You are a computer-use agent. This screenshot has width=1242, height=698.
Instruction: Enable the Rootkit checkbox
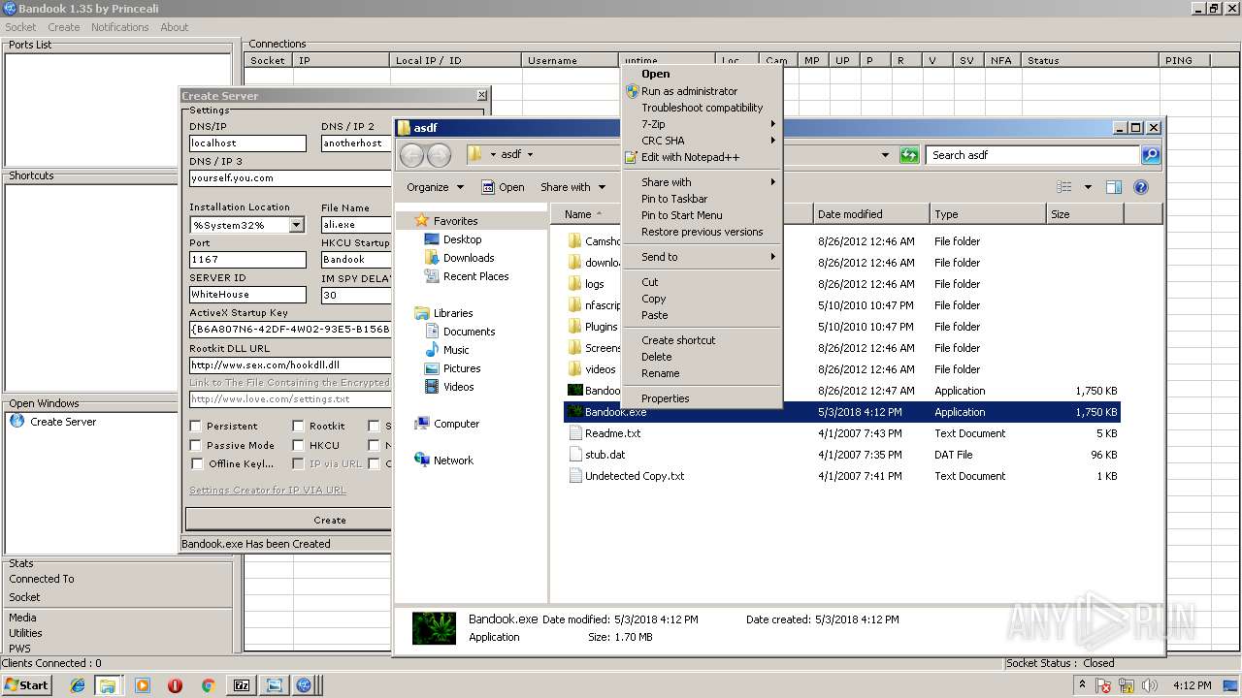(299, 426)
